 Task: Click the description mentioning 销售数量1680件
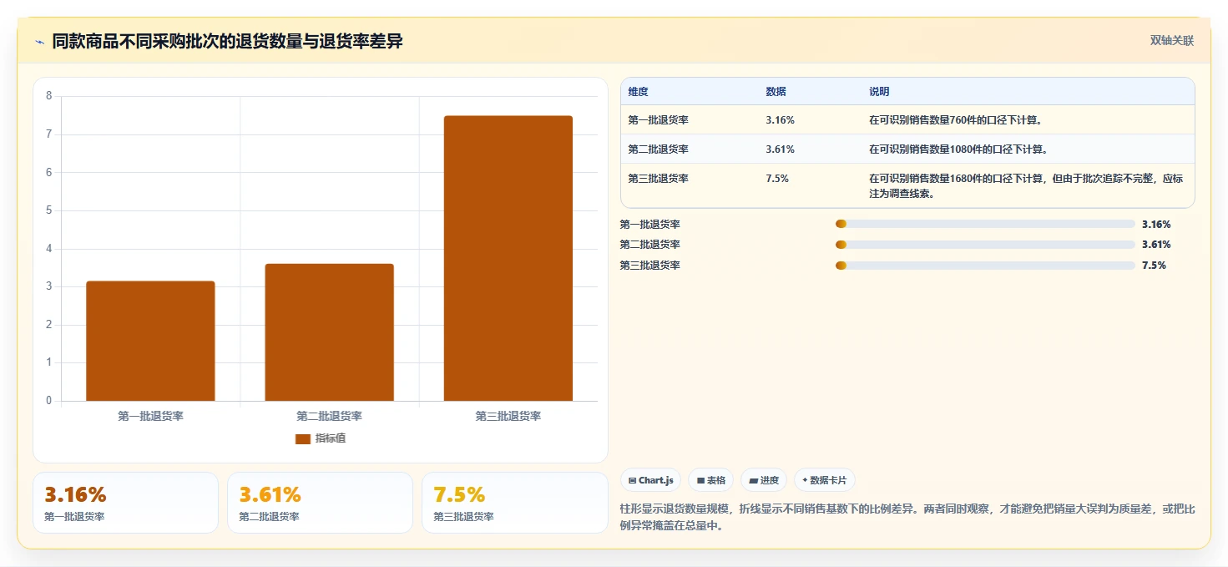coord(1026,186)
